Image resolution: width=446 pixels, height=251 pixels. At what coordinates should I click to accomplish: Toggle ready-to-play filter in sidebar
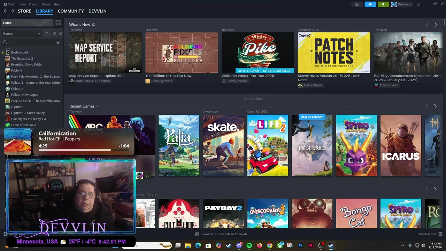pos(60,33)
